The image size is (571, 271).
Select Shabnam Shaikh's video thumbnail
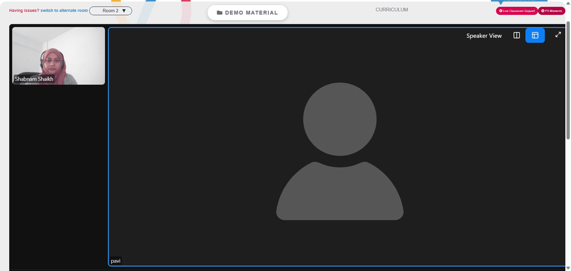coord(59,56)
